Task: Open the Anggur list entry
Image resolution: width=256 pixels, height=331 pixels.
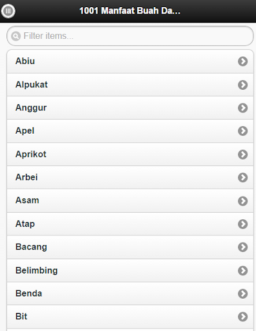Action: click(130, 108)
